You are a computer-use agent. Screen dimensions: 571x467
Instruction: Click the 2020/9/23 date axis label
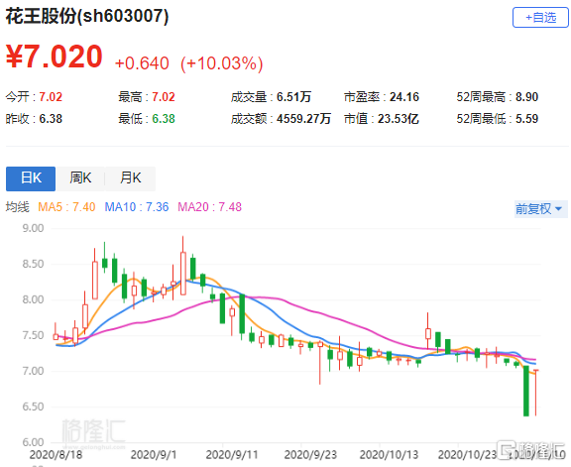[310, 455]
